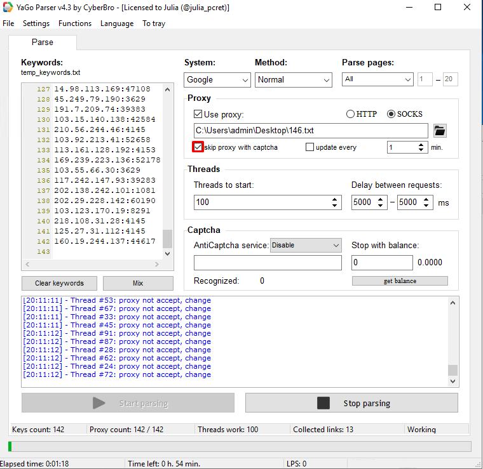Click the YaGo Parser app logo icon
The width and height of the screenshot is (483, 469).
(8, 8)
